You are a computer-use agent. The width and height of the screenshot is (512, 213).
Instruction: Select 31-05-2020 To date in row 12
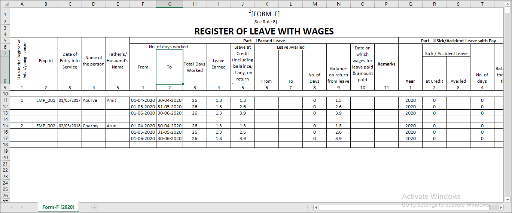pos(170,107)
